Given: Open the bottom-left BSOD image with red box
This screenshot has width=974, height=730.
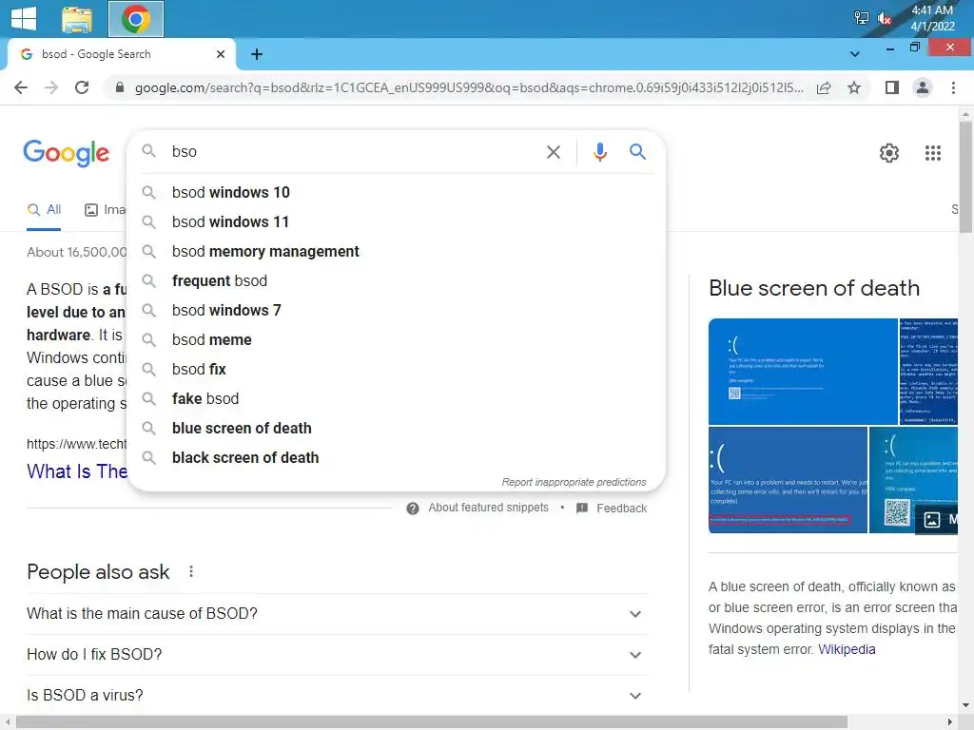Looking at the screenshot, I should [x=788, y=480].
